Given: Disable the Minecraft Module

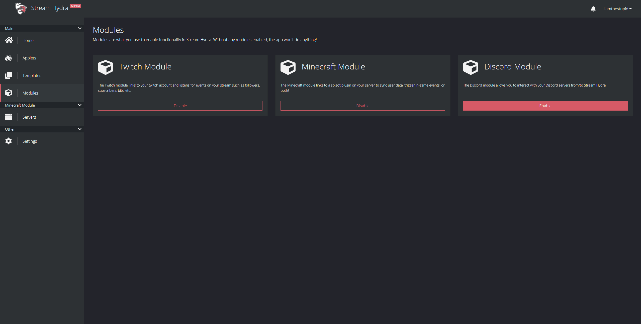Looking at the screenshot, I should (362, 106).
